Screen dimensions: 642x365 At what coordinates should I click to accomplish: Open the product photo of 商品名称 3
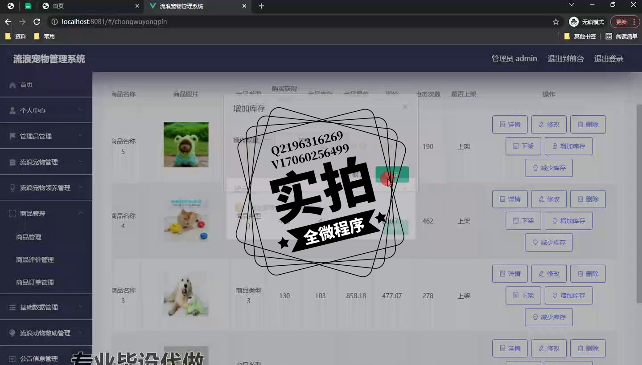coord(186,294)
